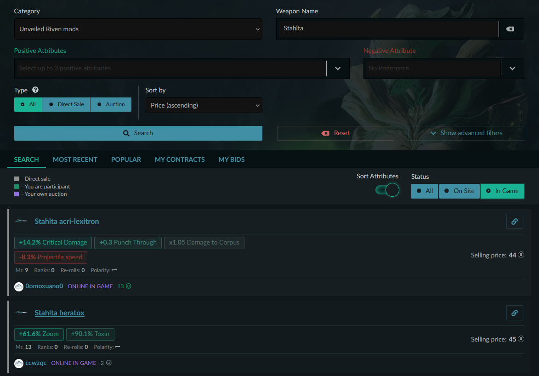This screenshot has height=376, width=539.
Task: Click the magnifier icon in Search button
Action: (126, 133)
